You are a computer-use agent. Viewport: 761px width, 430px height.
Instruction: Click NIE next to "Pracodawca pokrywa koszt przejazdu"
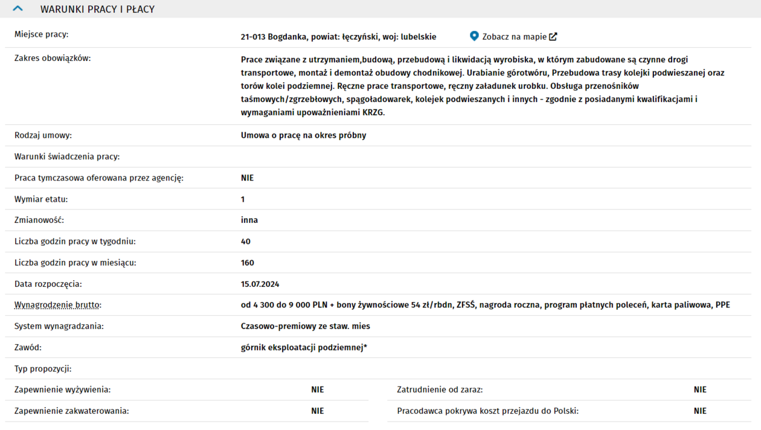700,411
